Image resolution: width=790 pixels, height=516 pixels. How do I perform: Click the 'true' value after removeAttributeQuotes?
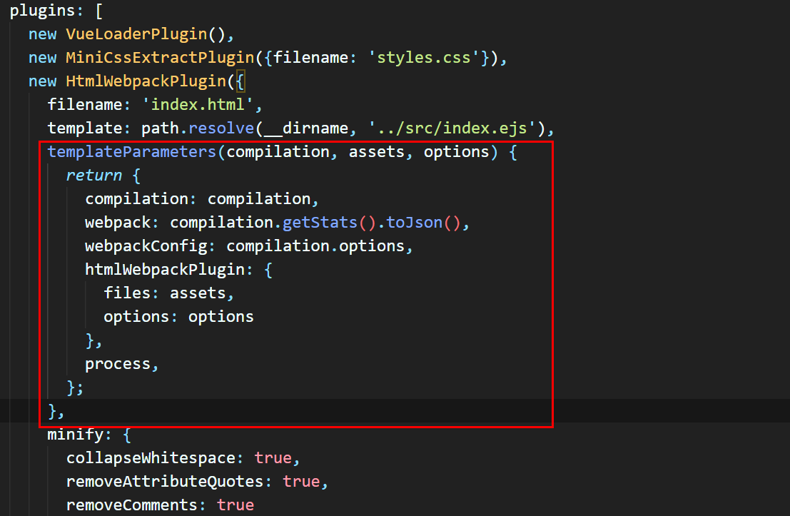click(x=301, y=482)
